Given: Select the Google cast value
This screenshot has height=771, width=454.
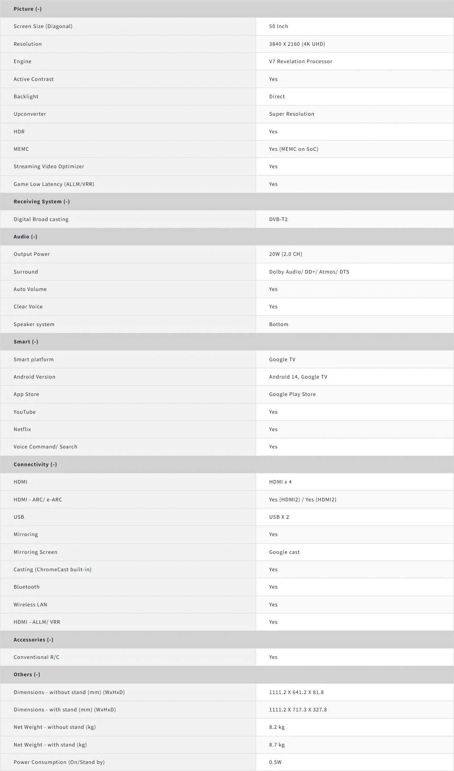Looking at the screenshot, I should click(x=284, y=552).
